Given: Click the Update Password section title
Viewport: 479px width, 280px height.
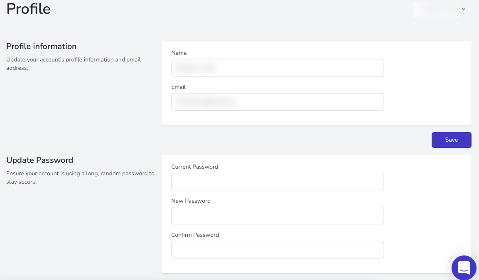Looking at the screenshot, I should (40, 160).
